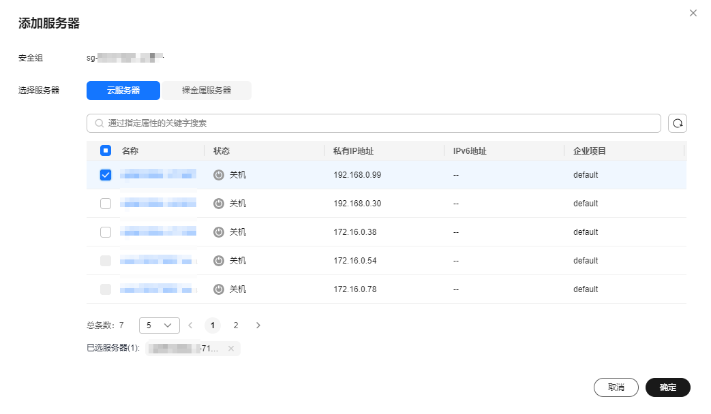This screenshot has width=711, height=414.
Task: Cancel the dialog with the 取消 button
Action: [616, 387]
